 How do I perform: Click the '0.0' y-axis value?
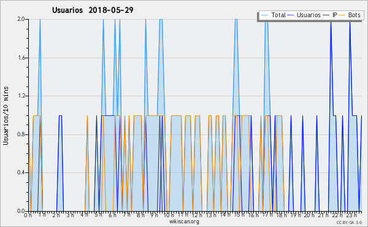(21, 211)
